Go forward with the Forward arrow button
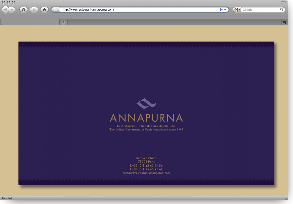Screen dimensions: 293x204 pos(12,10)
